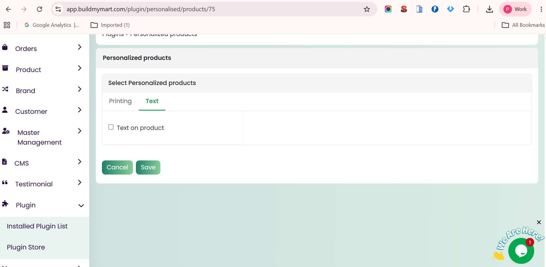
Task: Click the Save button
Action: [148, 167]
